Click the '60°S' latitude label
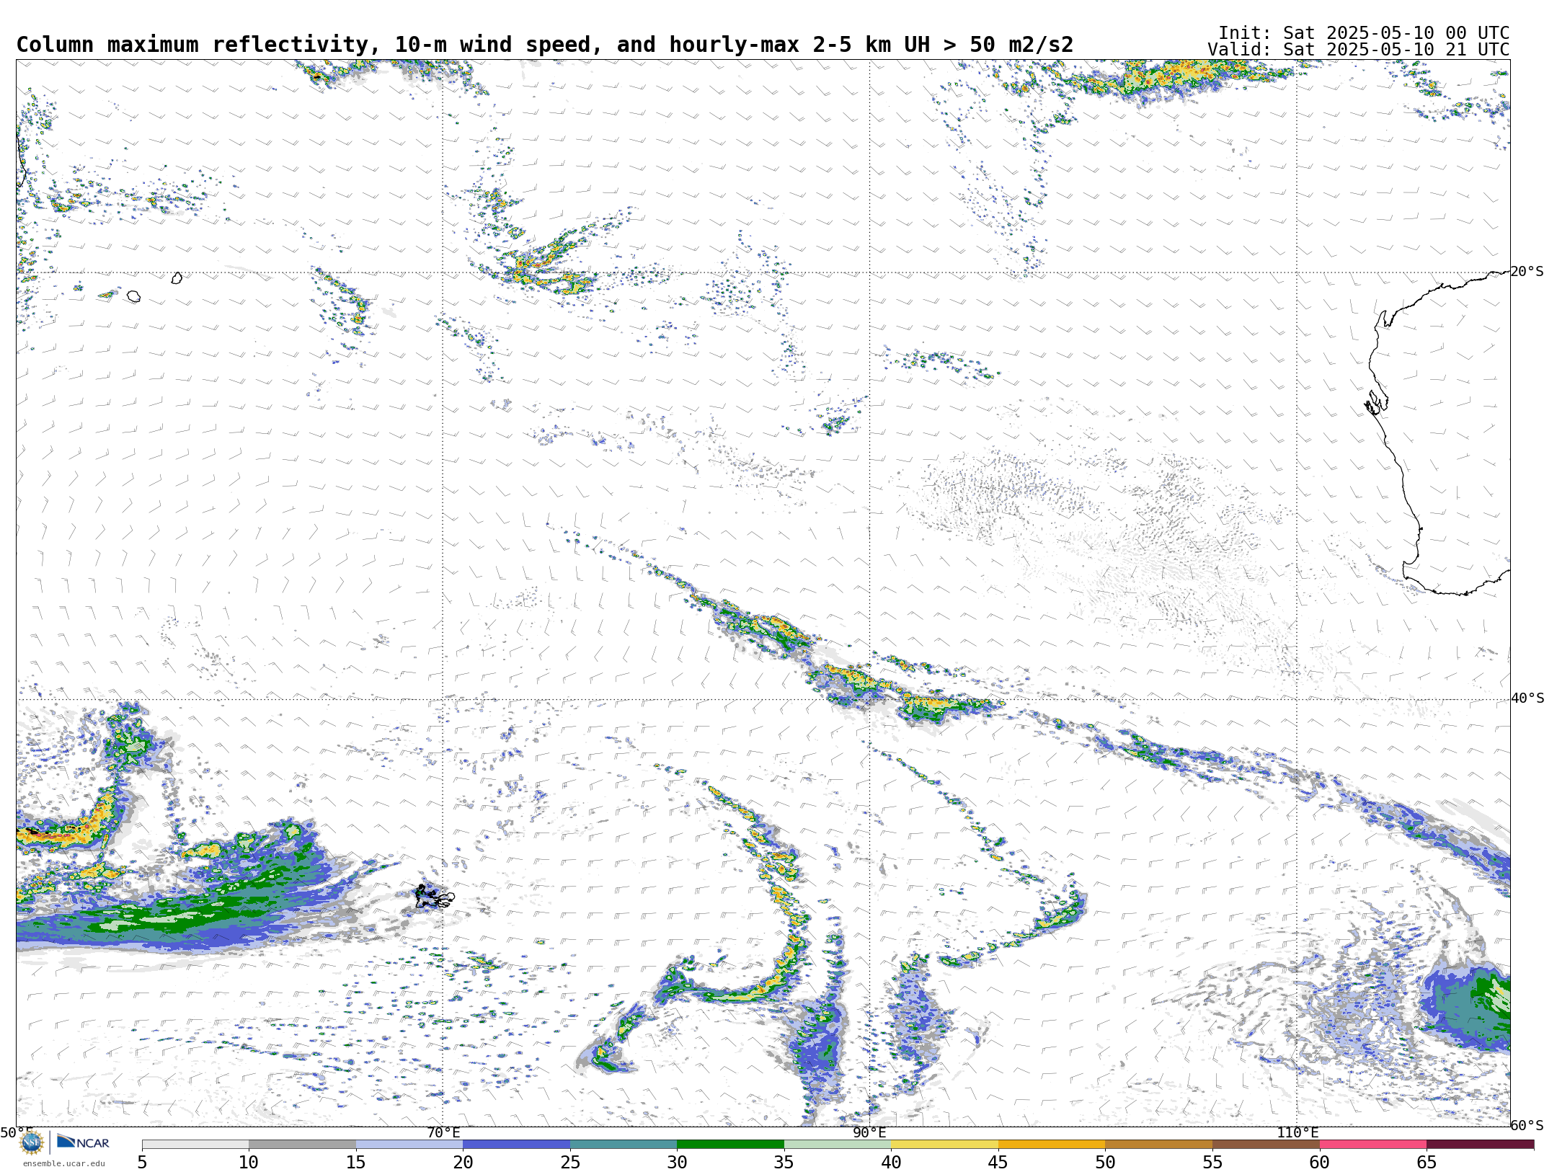The image size is (1557, 1172). 1527,1125
